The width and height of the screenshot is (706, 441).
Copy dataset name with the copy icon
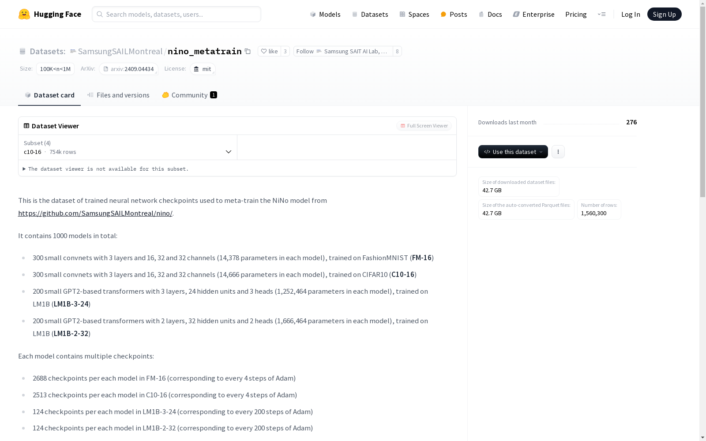pyautogui.click(x=248, y=51)
